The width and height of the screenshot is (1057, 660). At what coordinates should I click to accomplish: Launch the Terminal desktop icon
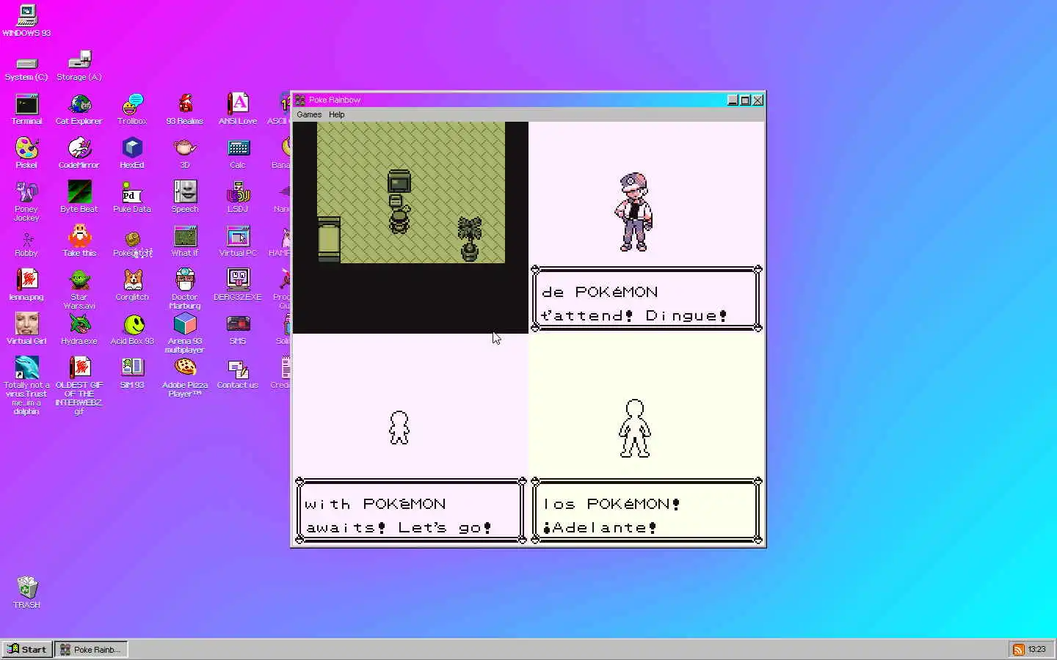[26, 110]
